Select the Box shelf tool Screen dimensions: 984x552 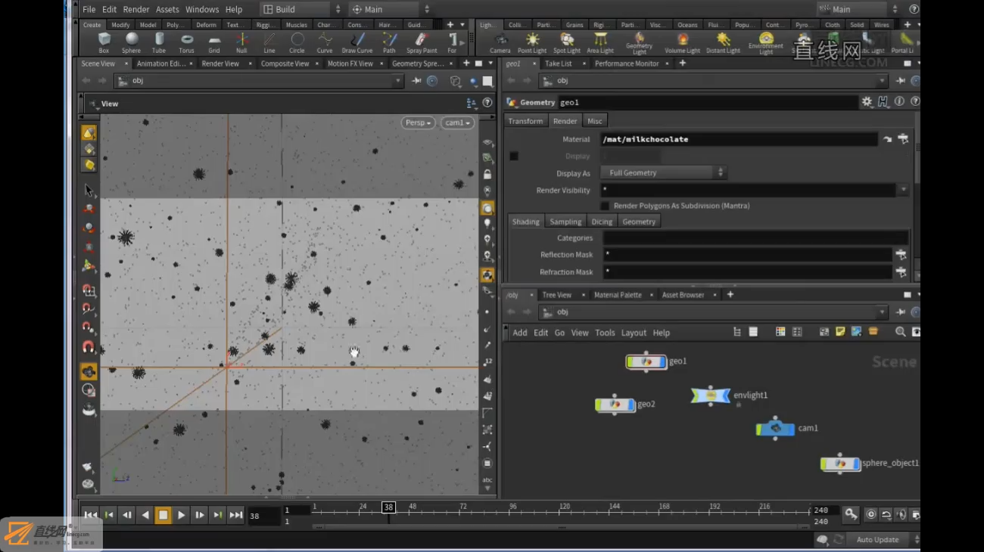pyautogui.click(x=104, y=42)
